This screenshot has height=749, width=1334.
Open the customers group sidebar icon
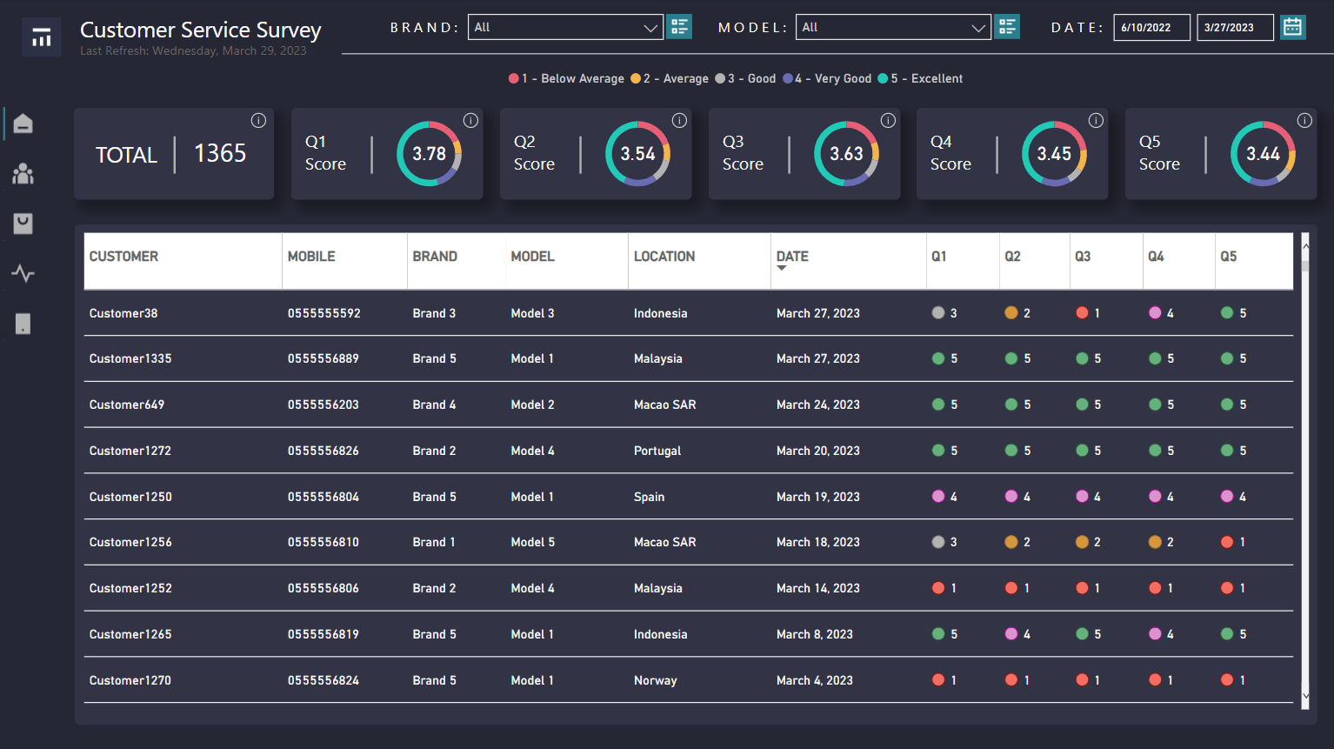(23, 174)
